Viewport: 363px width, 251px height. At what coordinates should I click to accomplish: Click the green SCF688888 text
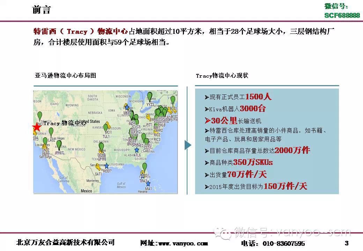click(x=342, y=15)
